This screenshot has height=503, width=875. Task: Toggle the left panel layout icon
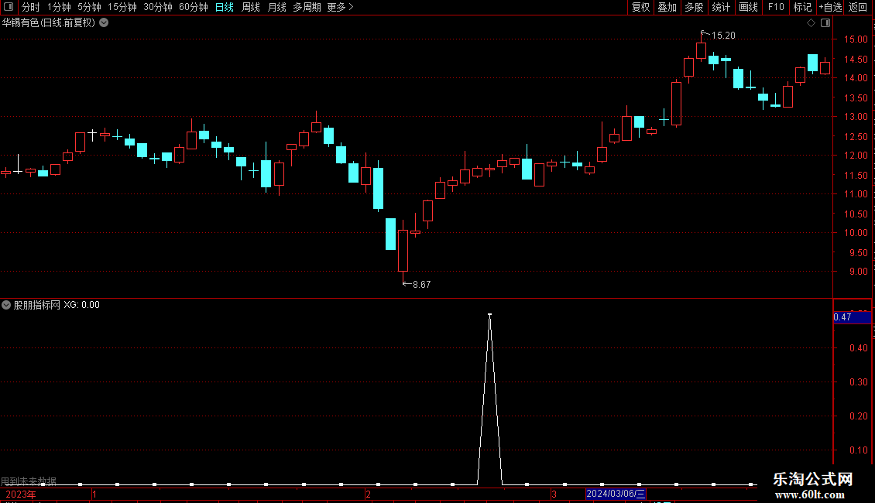coord(9,7)
